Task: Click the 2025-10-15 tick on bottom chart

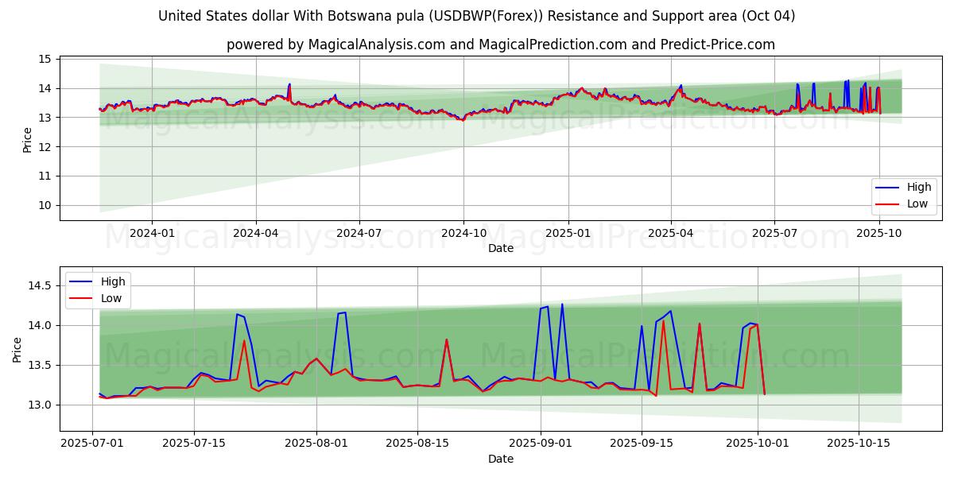Action: click(858, 444)
